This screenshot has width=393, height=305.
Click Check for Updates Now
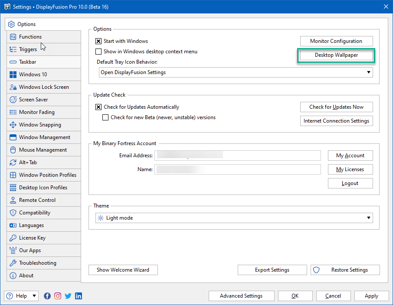[x=336, y=107]
